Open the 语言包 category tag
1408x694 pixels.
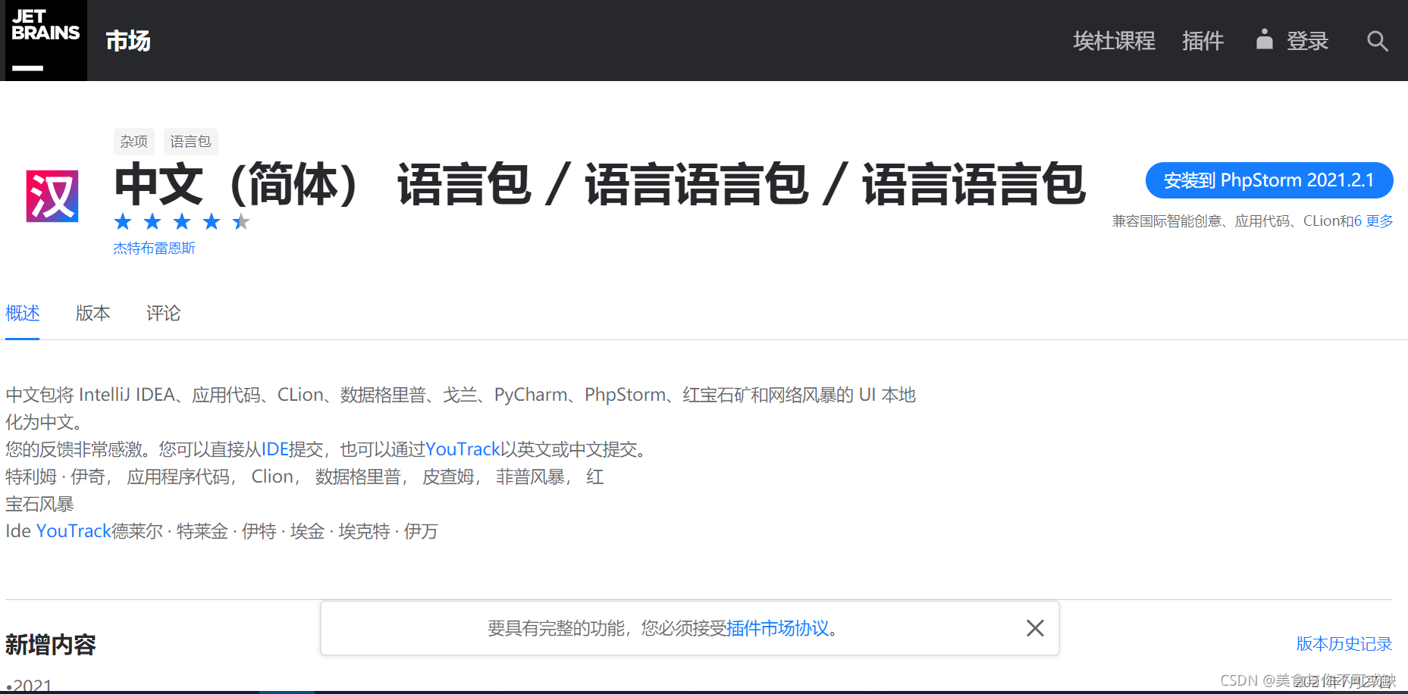[x=190, y=142]
